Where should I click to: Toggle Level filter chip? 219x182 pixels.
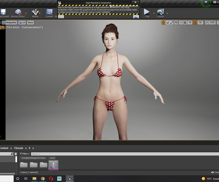tap(52, 158)
